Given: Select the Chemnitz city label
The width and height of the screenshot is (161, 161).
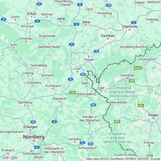Looking at the screenshot, I should pyautogui.click(x=130, y=27).
